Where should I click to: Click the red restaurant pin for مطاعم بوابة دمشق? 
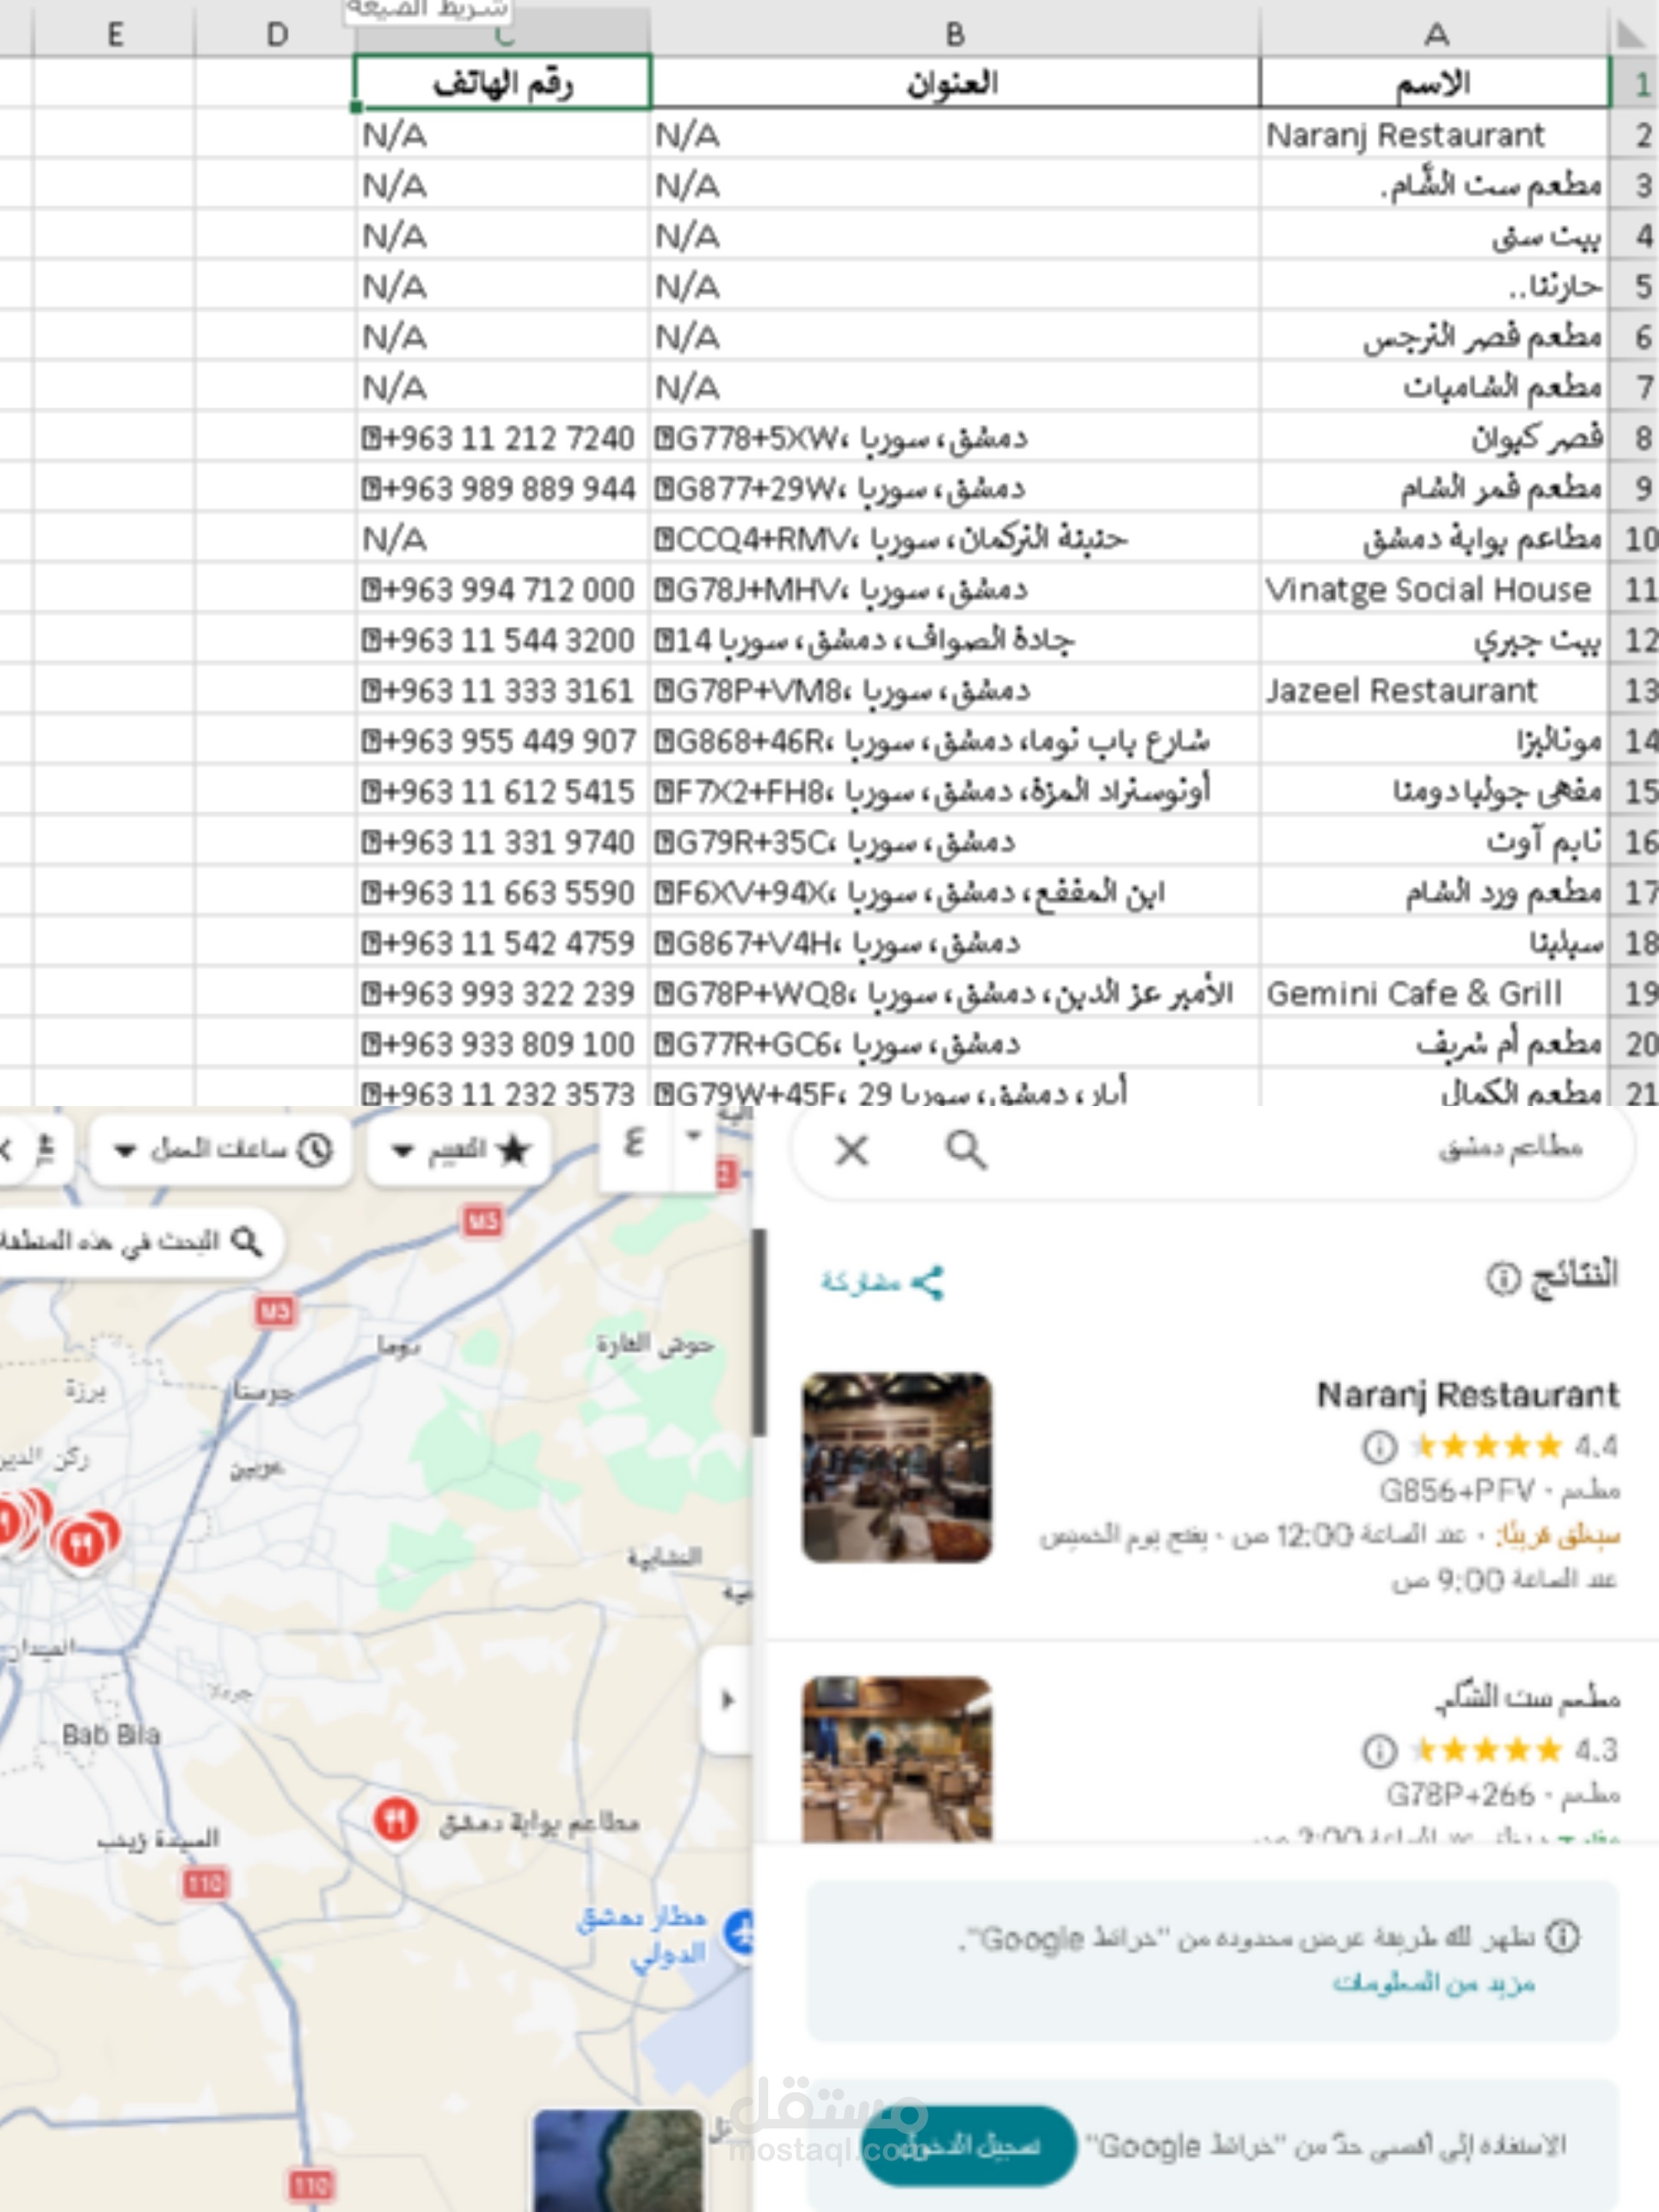[395, 1819]
